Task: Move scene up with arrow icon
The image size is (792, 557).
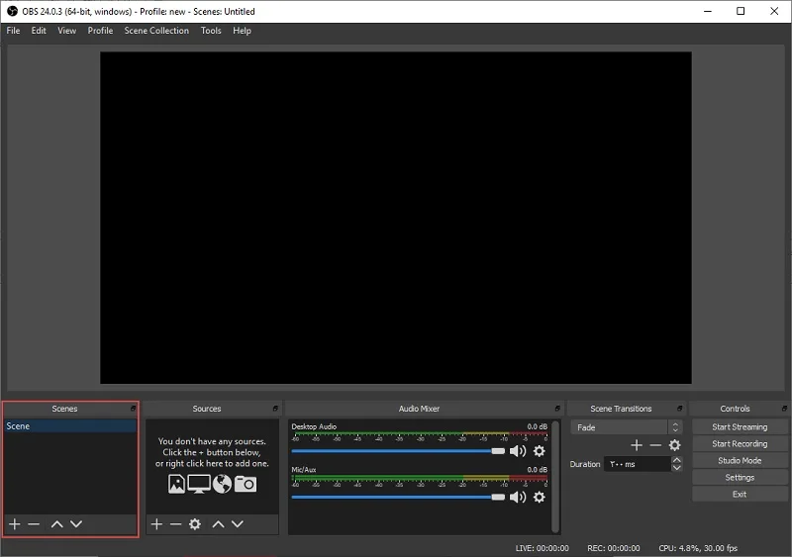Action: tap(57, 524)
